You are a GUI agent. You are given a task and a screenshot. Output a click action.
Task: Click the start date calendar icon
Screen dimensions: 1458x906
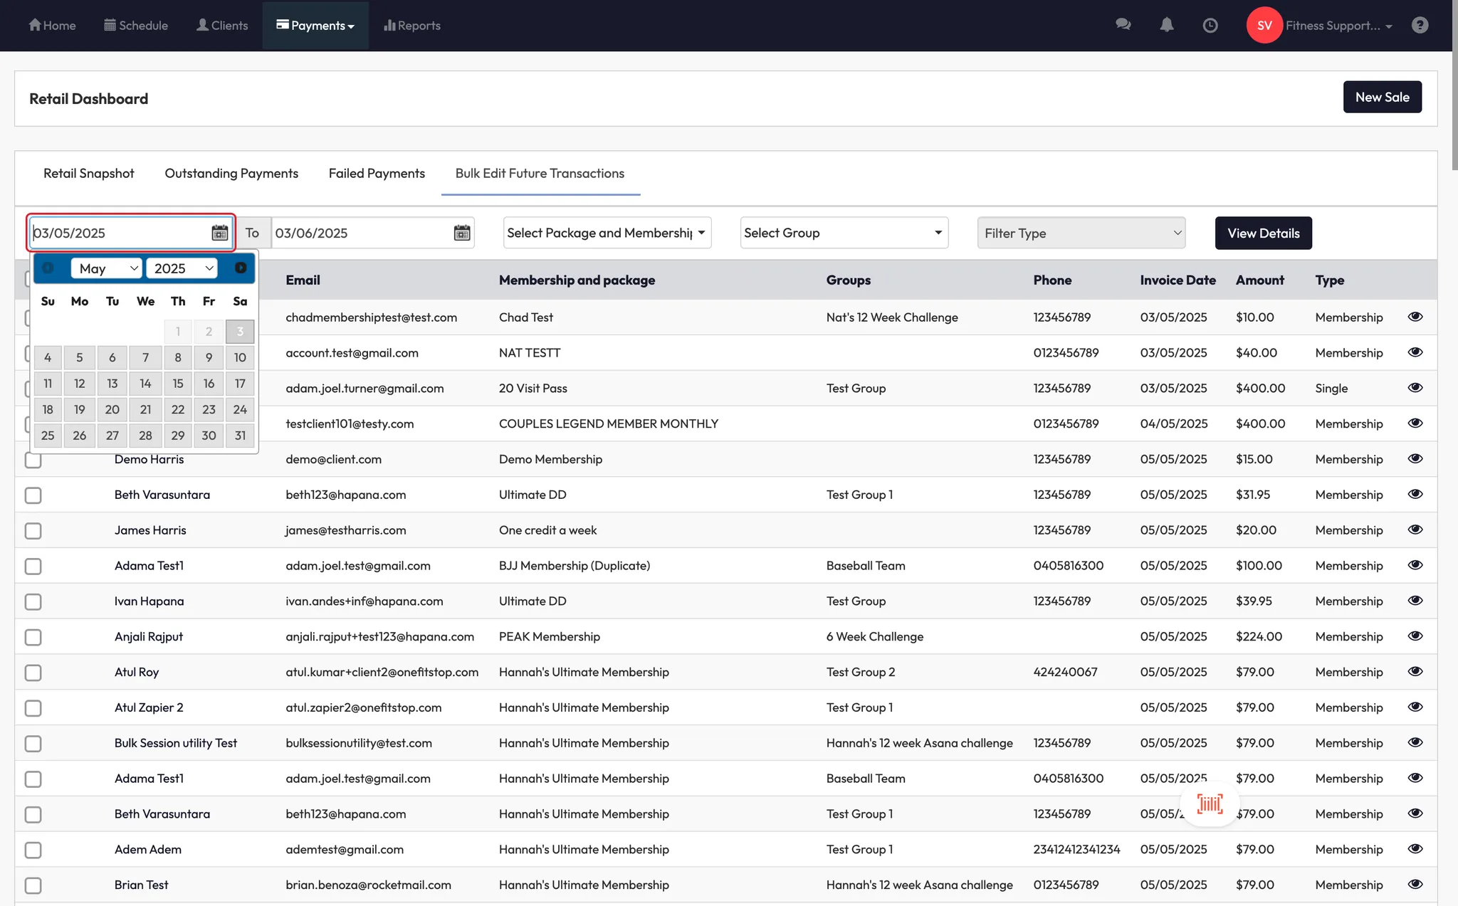pyautogui.click(x=220, y=233)
